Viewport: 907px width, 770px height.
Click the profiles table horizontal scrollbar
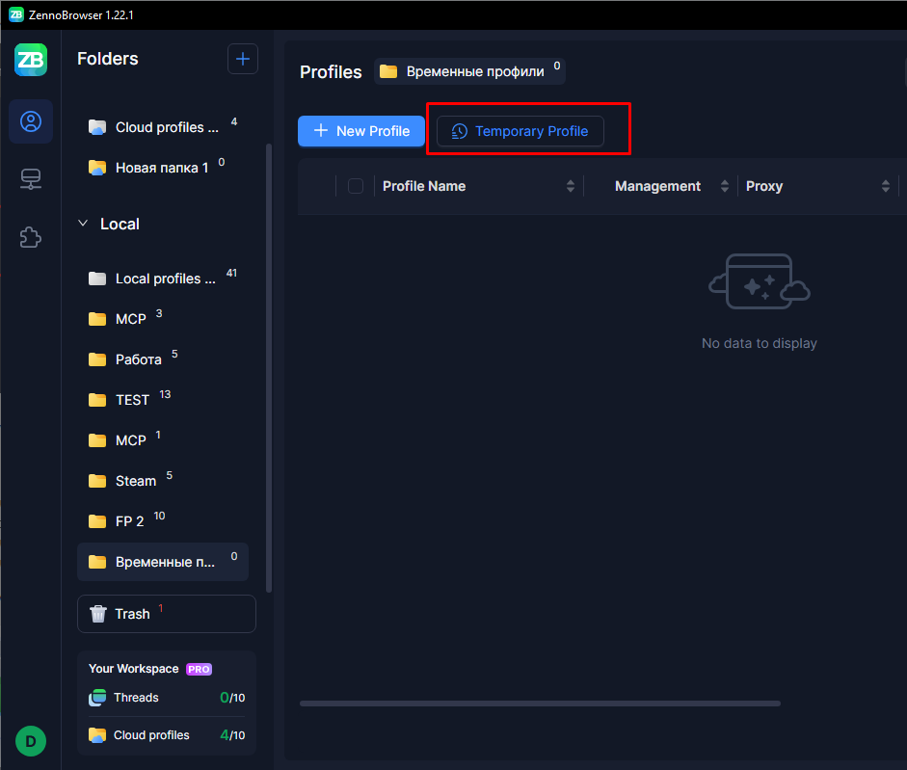541,704
